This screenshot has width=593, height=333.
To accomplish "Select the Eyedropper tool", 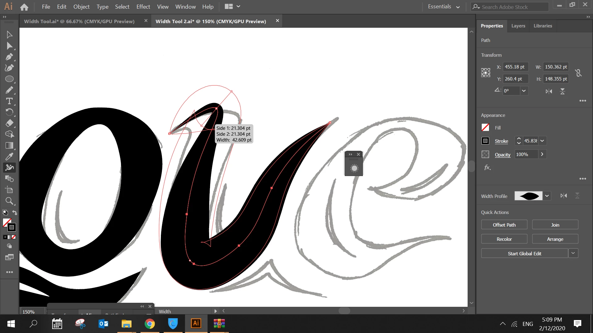I will point(9,156).
